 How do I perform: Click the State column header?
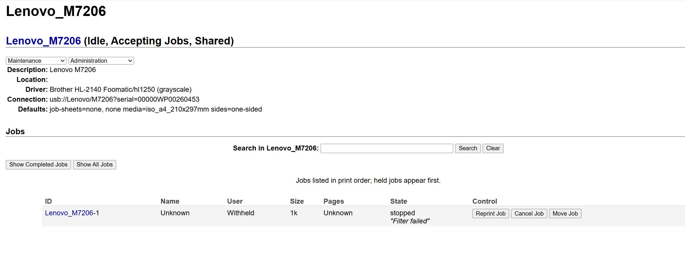[399, 201]
